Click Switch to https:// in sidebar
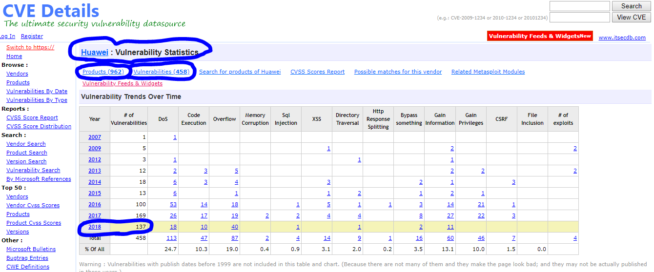Image resolution: width=654 pixels, height=272 pixels. [30, 47]
